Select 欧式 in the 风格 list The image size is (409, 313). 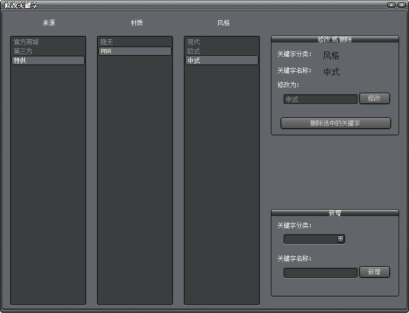222,51
